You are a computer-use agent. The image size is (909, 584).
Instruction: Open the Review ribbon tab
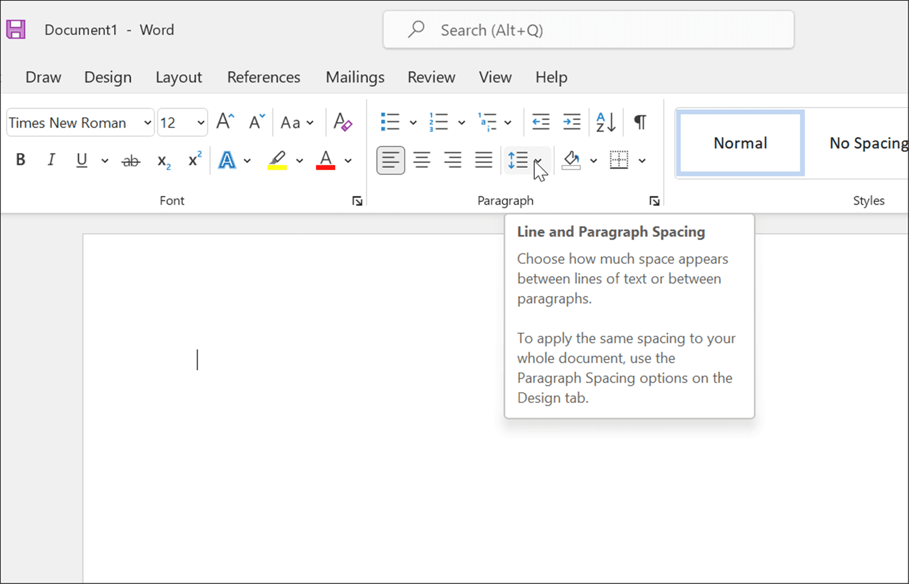pos(431,77)
